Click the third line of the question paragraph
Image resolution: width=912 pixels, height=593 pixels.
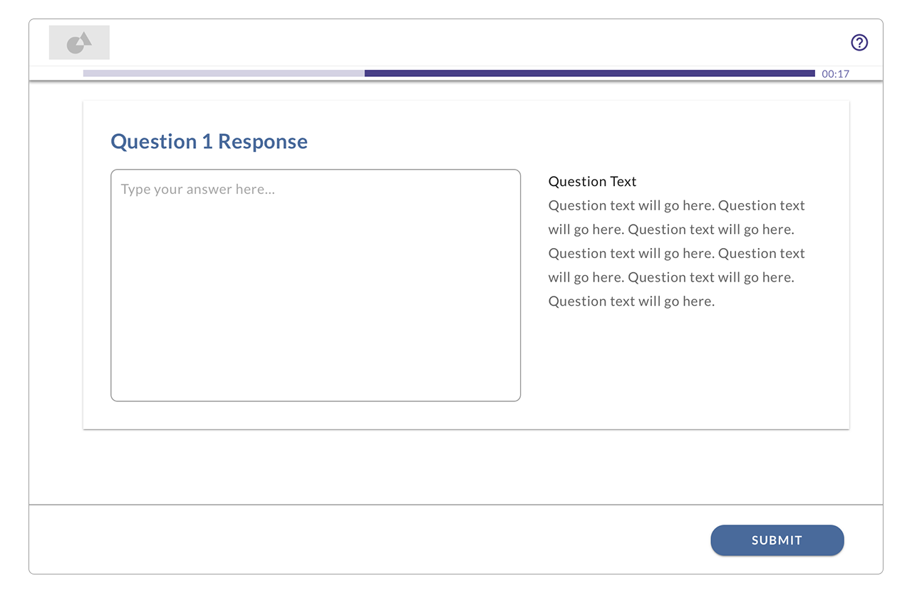(x=676, y=254)
